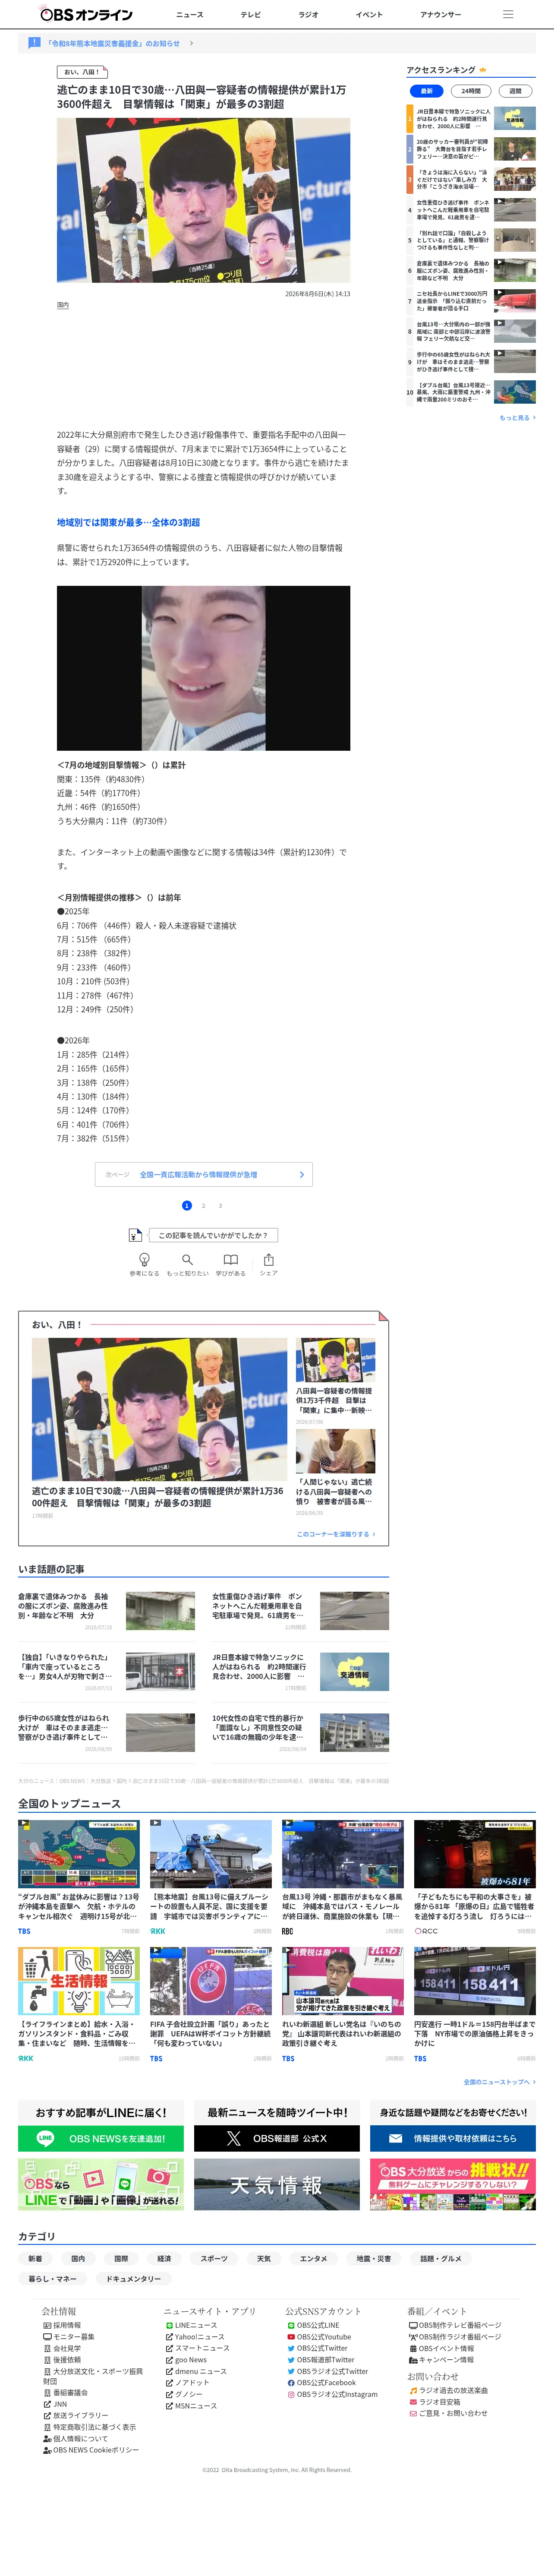Click the Facebook icon next to OBS公式Facebook
The image size is (554, 2576).
291,2382
